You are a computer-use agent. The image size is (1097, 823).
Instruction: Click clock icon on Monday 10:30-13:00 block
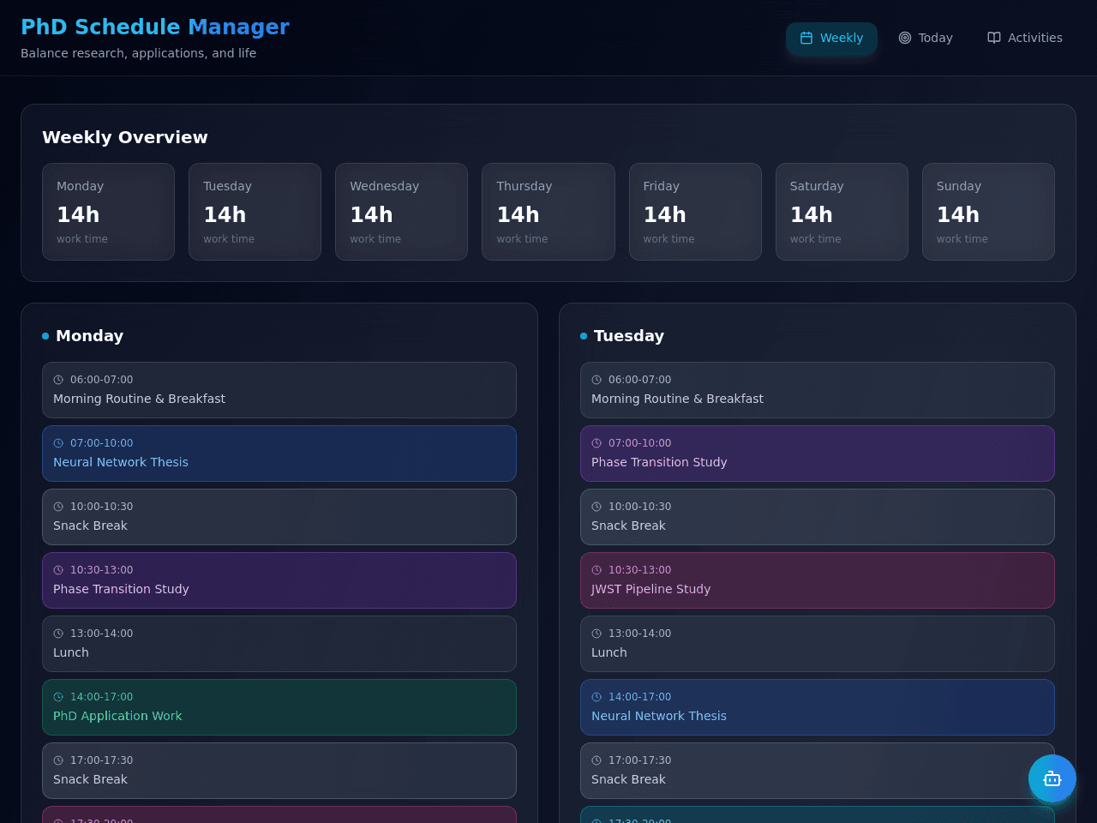pyautogui.click(x=58, y=570)
